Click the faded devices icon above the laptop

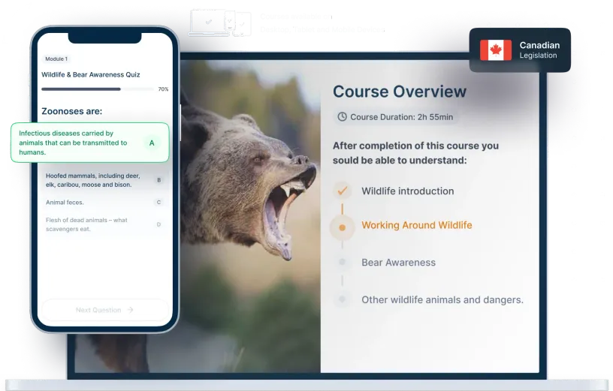click(x=219, y=23)
